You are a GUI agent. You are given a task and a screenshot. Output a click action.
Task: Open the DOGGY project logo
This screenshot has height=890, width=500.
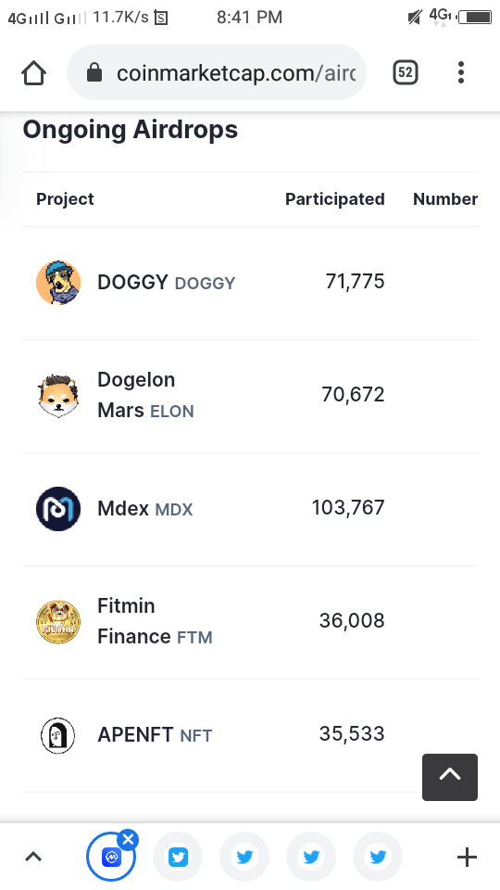point(58,282)
